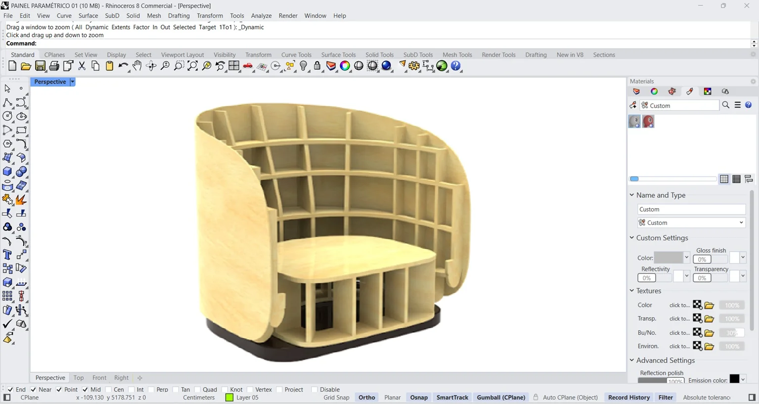Click the light bulb Hide objects icon

[x=304, y=66]
